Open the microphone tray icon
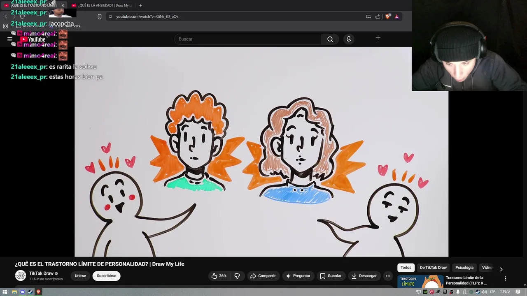Screen dimensions: 527x296 [x=458, y=292]
